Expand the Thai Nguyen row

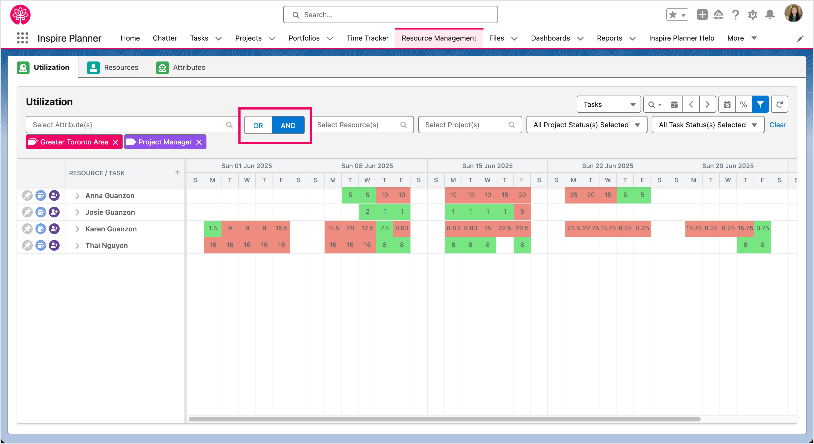[x=77, y=246]
